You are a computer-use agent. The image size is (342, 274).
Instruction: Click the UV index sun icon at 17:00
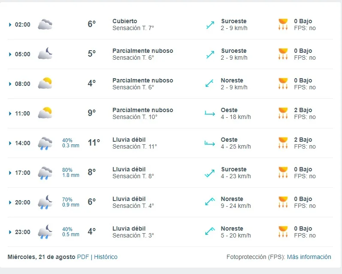click(x=283, y=173)
